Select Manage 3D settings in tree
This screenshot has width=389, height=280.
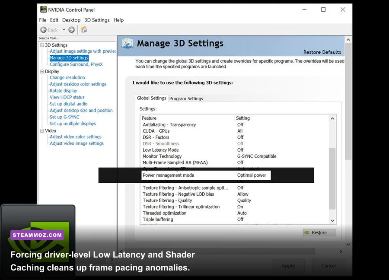(x=69, y=58)
